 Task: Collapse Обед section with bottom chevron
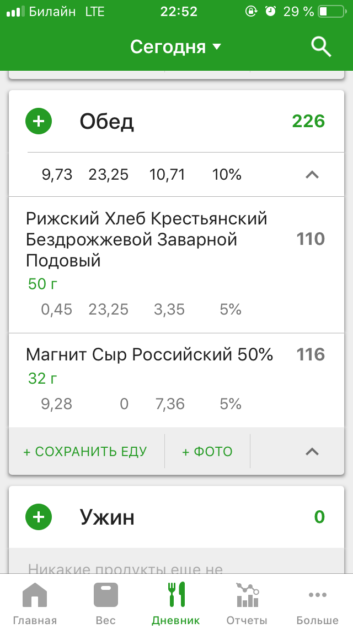[x=312, y=452]
